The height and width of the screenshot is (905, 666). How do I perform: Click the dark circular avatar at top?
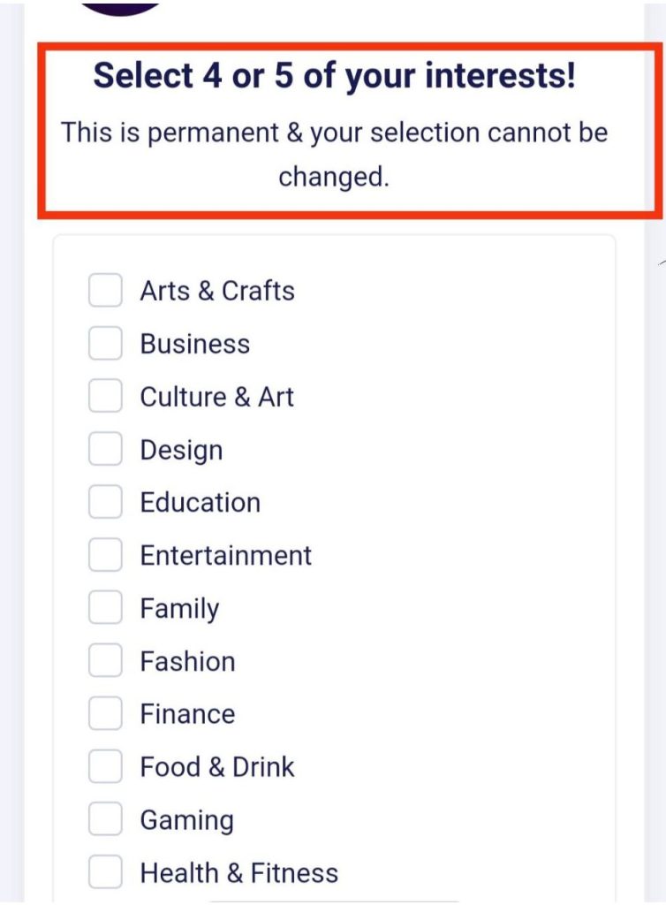pyautogui.click(x=121, y=5)
